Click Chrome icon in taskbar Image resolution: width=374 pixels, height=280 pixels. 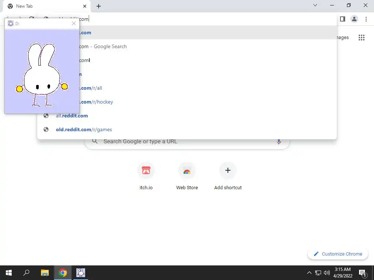(63, 273)
